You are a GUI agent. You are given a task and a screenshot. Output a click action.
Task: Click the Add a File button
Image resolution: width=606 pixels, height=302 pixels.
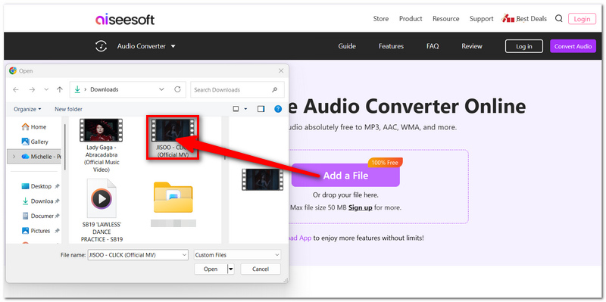point(345,176)
